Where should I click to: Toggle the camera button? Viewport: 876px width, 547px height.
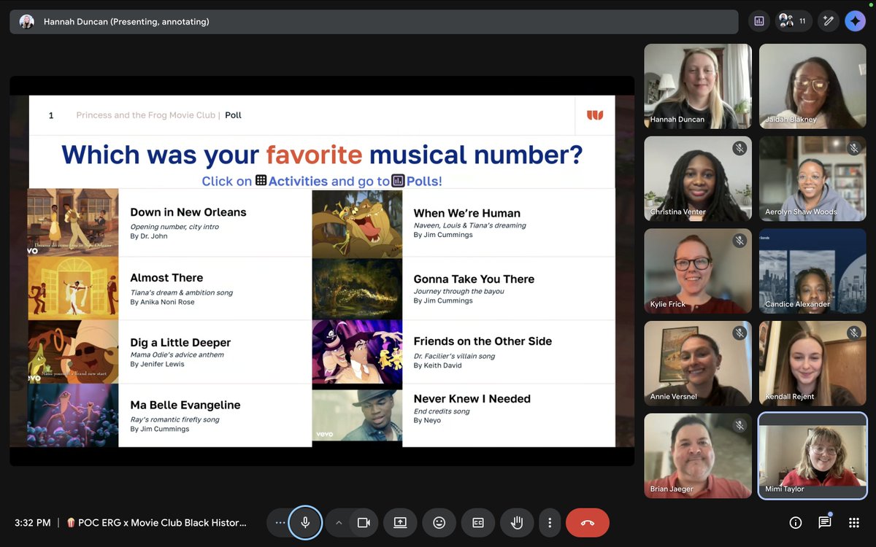[x=364, y=522]
